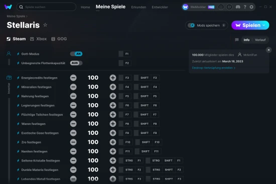The height and width of the screenshot is (184, 276).
Task: Favorite Stellaris with the star icon
Action: tap(45, 25)
